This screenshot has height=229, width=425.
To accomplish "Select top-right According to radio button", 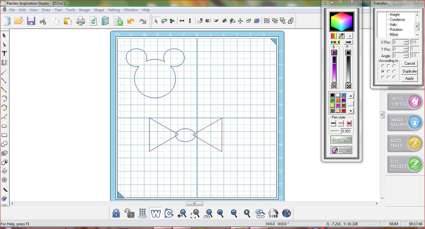I will click(x=394, y=66).
